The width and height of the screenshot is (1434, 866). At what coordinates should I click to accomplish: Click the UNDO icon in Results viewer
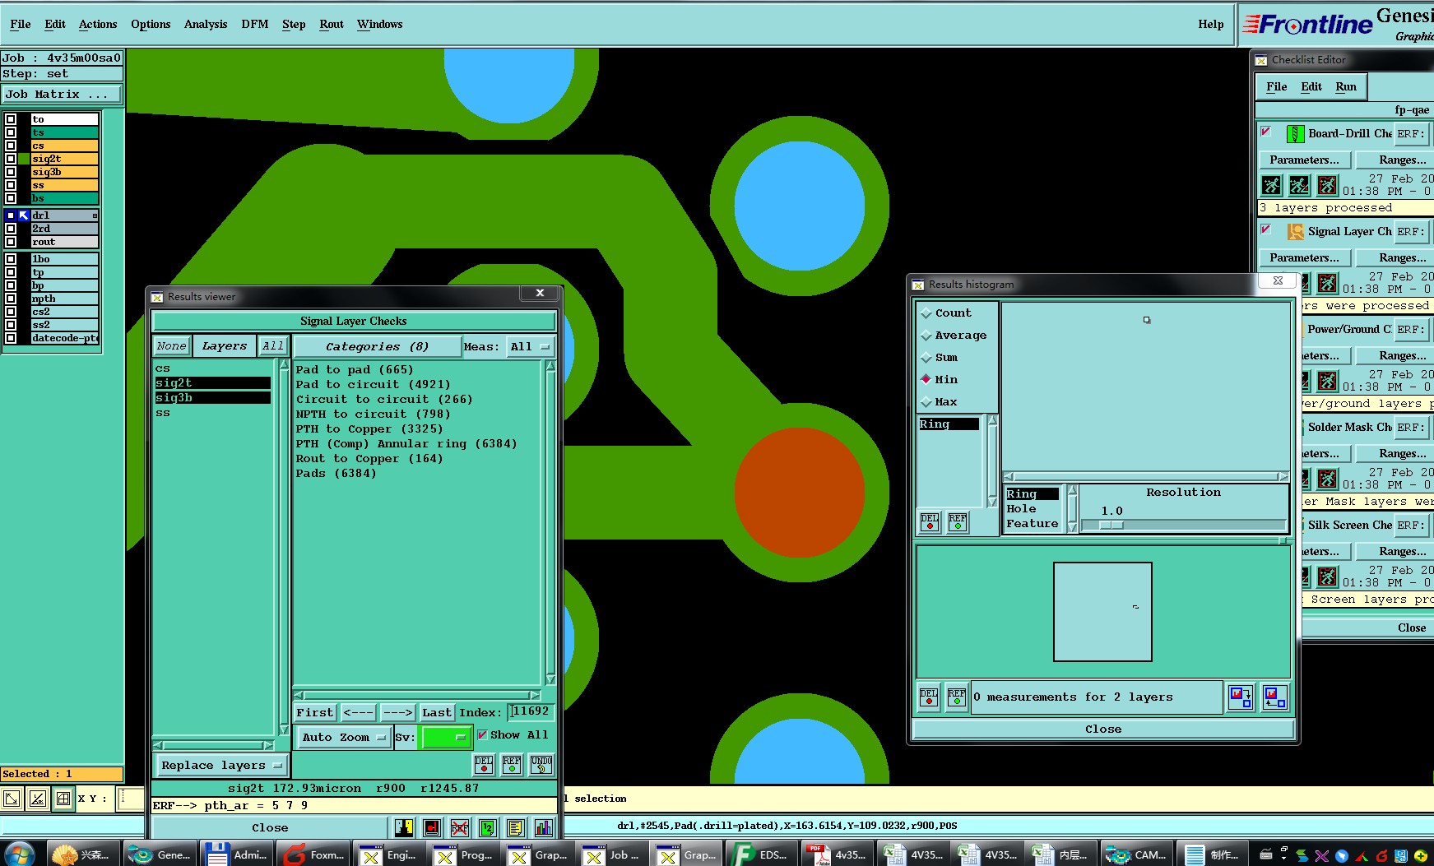541,765
